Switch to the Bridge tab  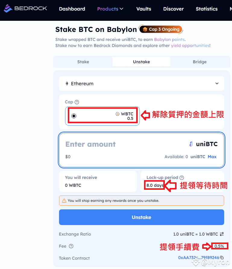click(x=199, y=62)
